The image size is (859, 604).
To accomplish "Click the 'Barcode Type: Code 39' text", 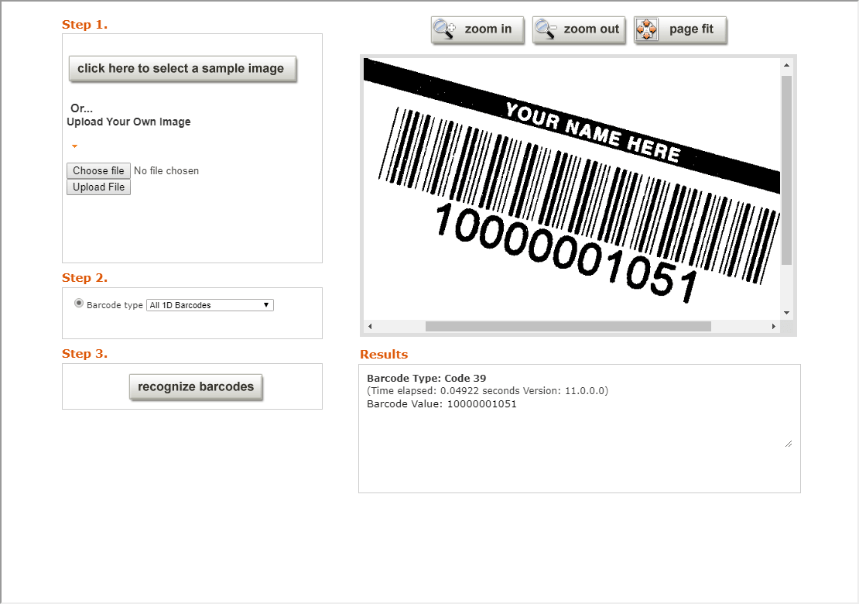I will 426,378.
